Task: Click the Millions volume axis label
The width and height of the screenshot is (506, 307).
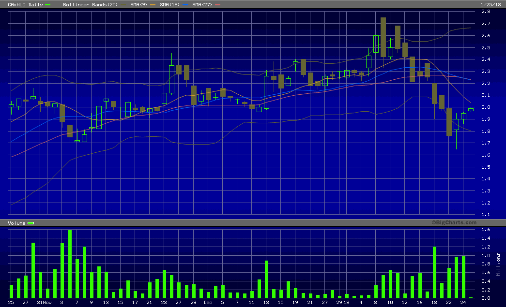Action: point(499,264)
